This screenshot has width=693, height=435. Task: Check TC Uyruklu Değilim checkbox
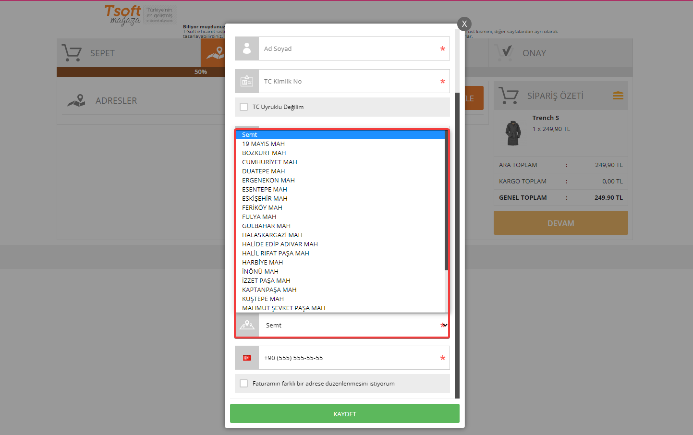coord(244,107)
